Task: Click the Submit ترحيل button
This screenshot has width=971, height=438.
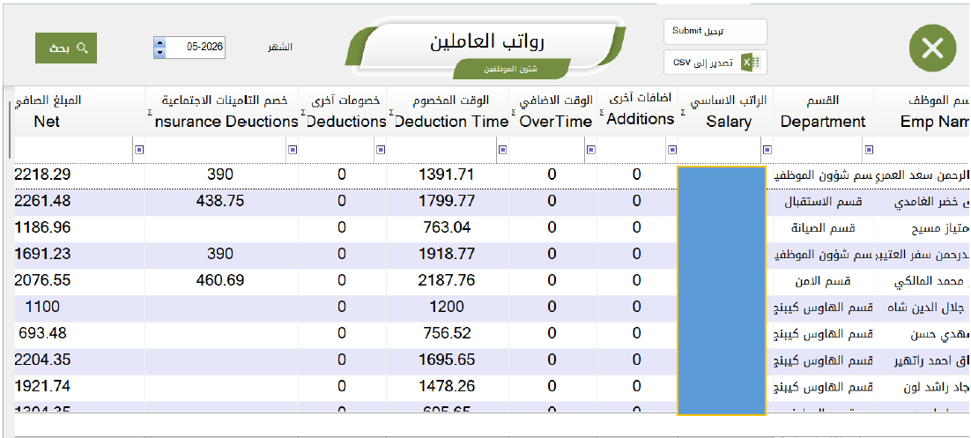Action: pyautogui.click(x=715, y=32)
